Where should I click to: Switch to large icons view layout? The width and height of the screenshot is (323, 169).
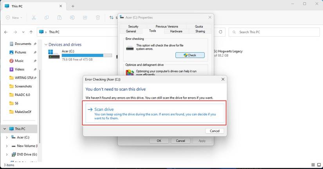coord(319,165)
